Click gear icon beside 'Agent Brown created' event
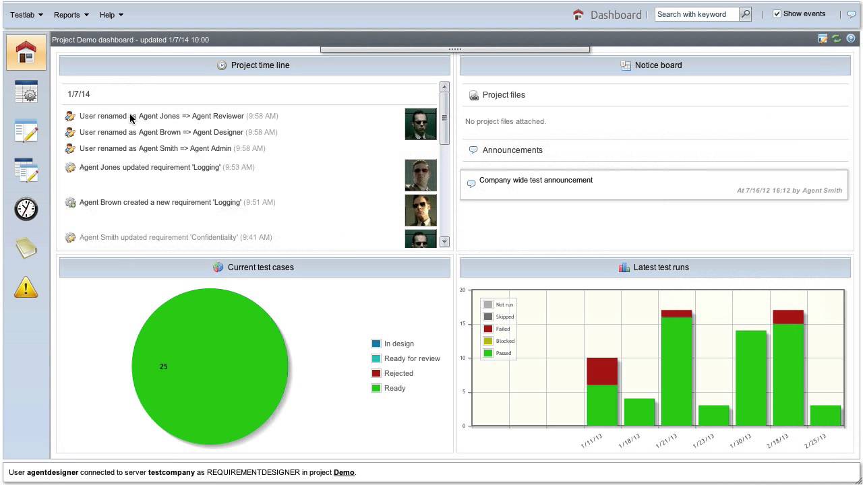Viewport: 863px width, 485px height. point(70,202)
